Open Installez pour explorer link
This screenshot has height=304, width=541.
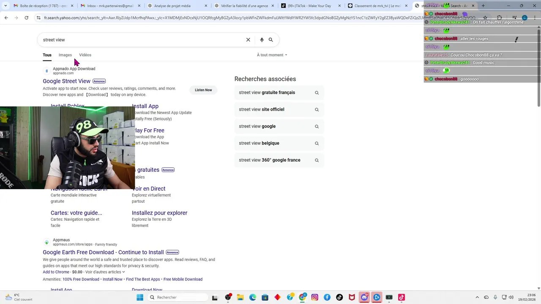click(159, 213)
